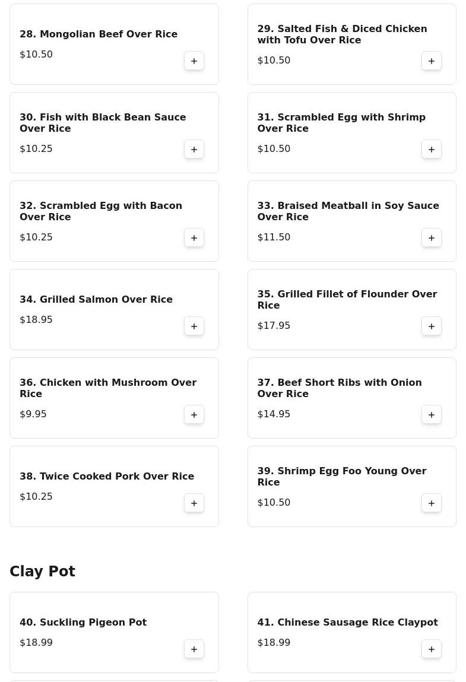The width and height of the screenshot is (466, 682).
Task: Add Chicken with Mushroom Over Rice
Action: coord(194,415)
